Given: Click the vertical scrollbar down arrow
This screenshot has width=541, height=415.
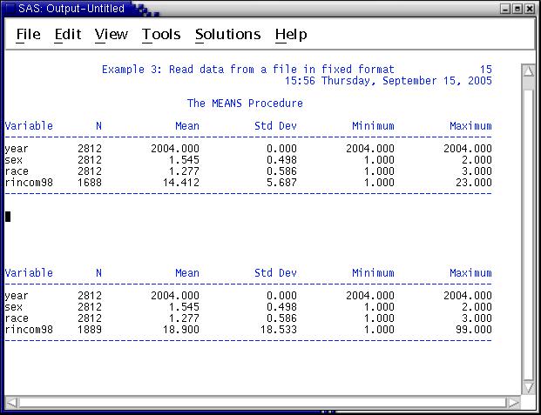Looking at the screenshot, I should pyautogui.click(x=528, y=386).
